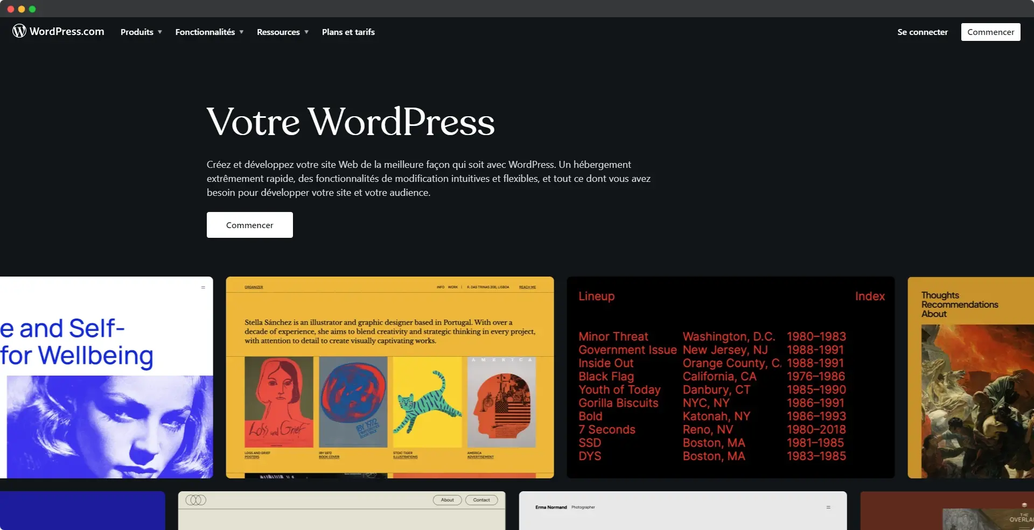Click the interlocking circles logo icon

[195, 500]
